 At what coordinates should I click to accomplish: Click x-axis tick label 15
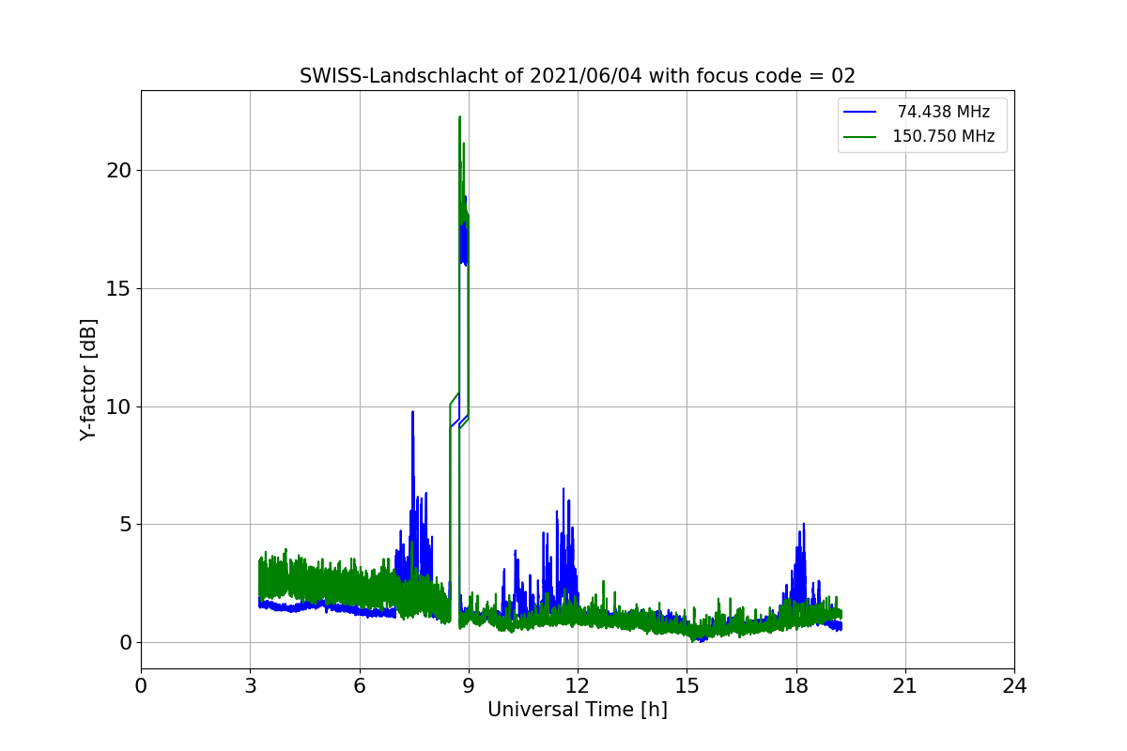click(x=687, y=686)
